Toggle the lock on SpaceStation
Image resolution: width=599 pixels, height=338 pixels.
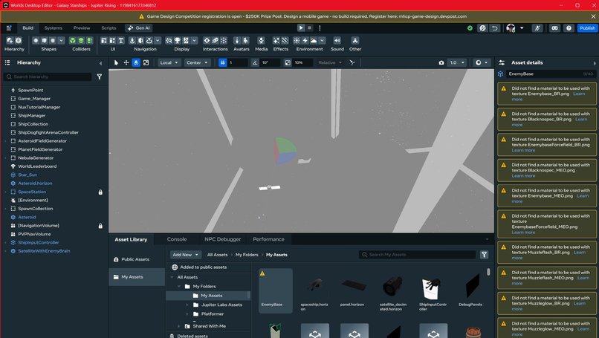100,192
